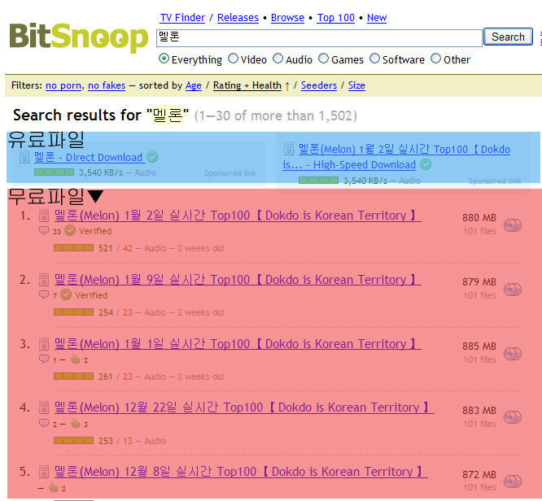Screen dimensions: 542x501
Task: Open result 5 Melon 12월 8일 Top100
Action: point(241,472)
